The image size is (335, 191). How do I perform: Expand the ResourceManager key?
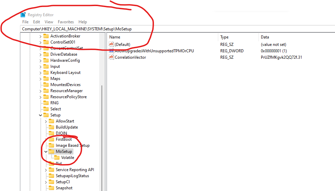click(x=40, y=91)
